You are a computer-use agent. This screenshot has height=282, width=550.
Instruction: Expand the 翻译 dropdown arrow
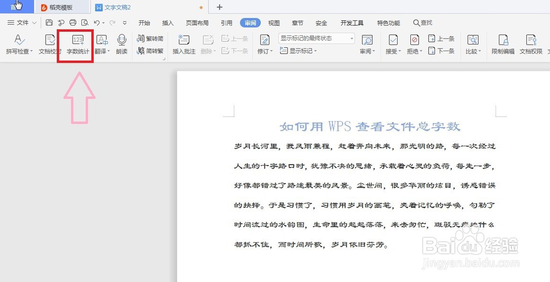tap(108, 51)
